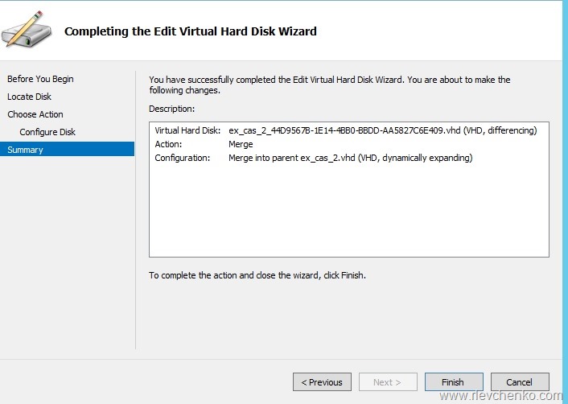Go to the Before You Begin step
568x404 pixels.
40,79
